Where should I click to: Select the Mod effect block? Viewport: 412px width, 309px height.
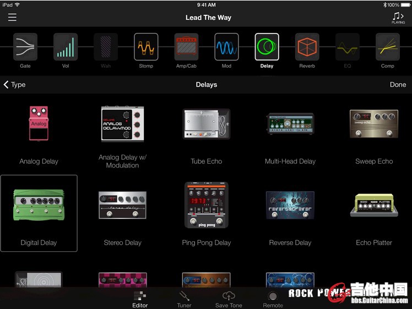point(226,47)
